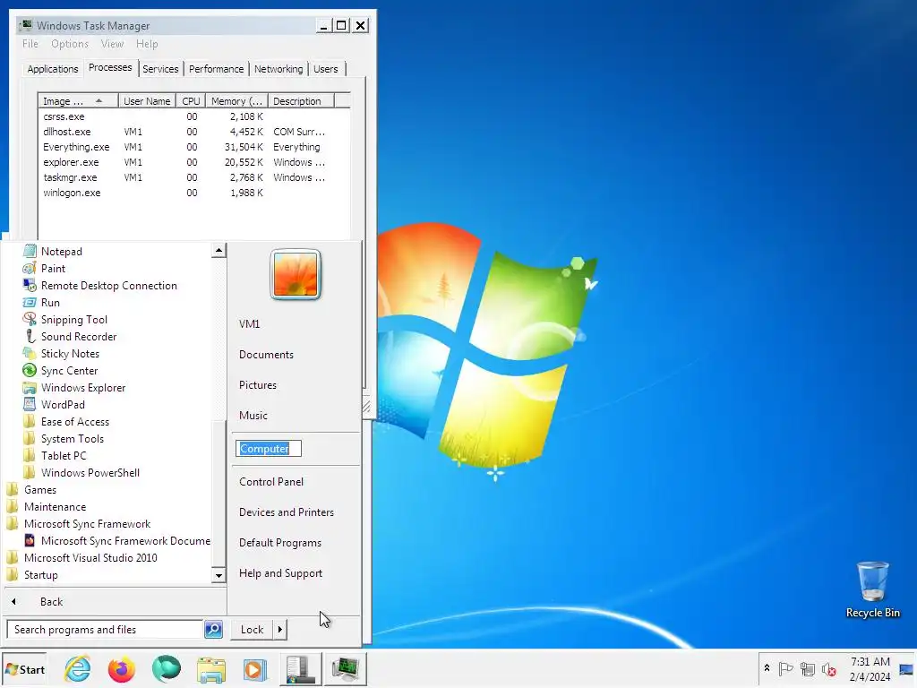The width and height of the screenshot is (917, 688).
Task: Open Control Panel from the Start menu
Action: click(271, 481)
